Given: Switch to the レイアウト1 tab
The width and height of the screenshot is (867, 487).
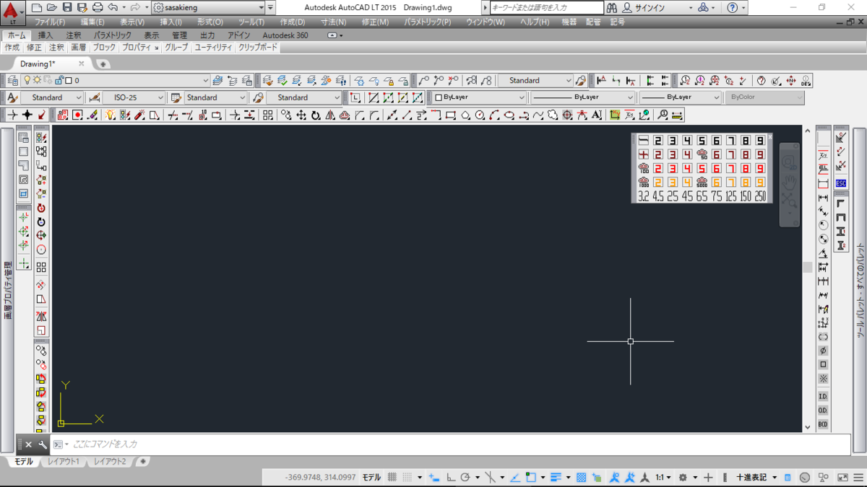Looking at the screenshot, I should point(64,461).
